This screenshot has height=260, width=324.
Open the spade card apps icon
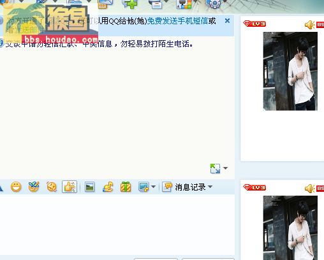[184, 4]
